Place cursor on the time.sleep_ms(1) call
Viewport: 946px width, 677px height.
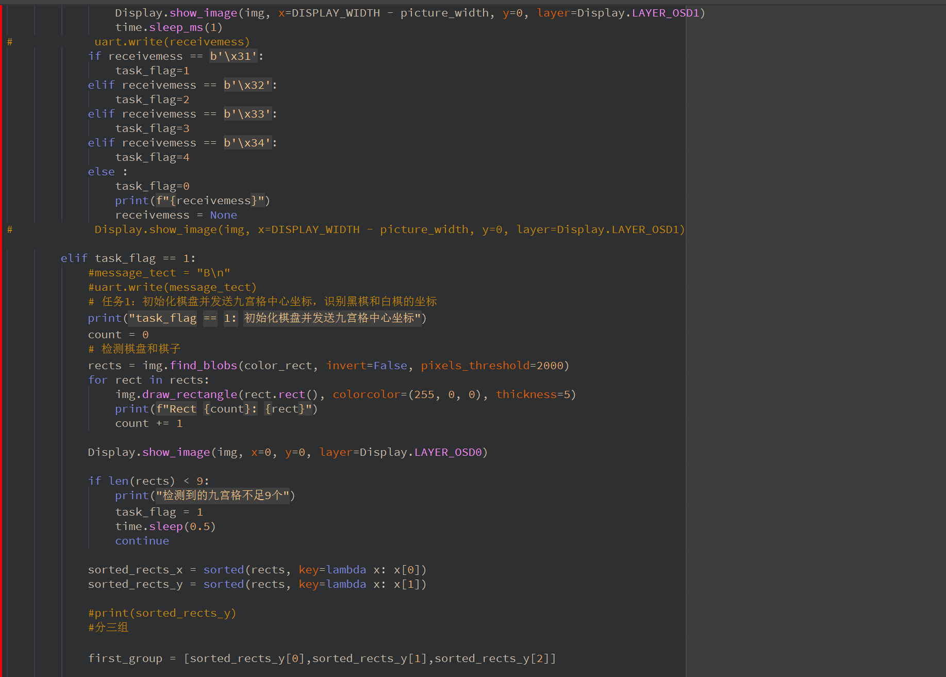click(x=169, y=27)
